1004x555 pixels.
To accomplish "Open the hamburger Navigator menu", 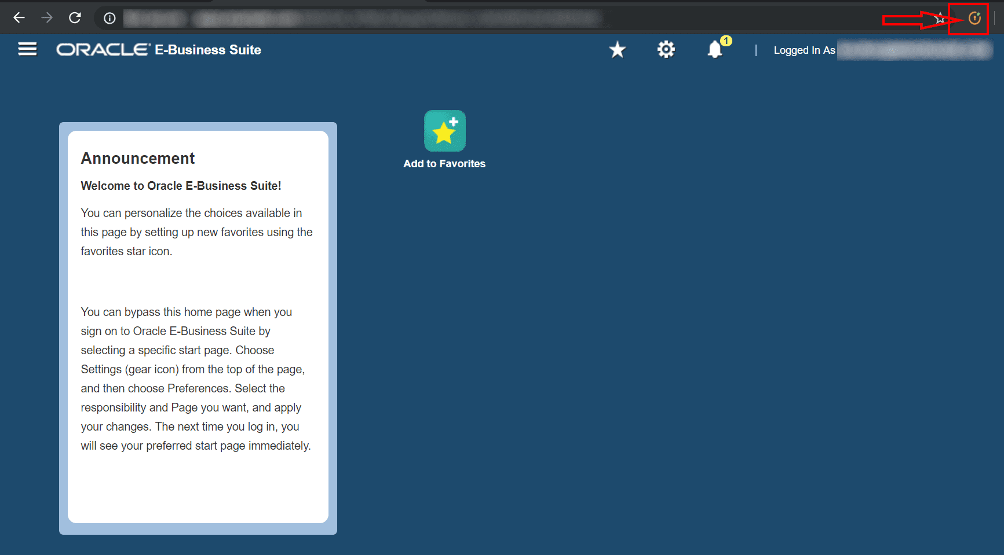I will point(27,49).
